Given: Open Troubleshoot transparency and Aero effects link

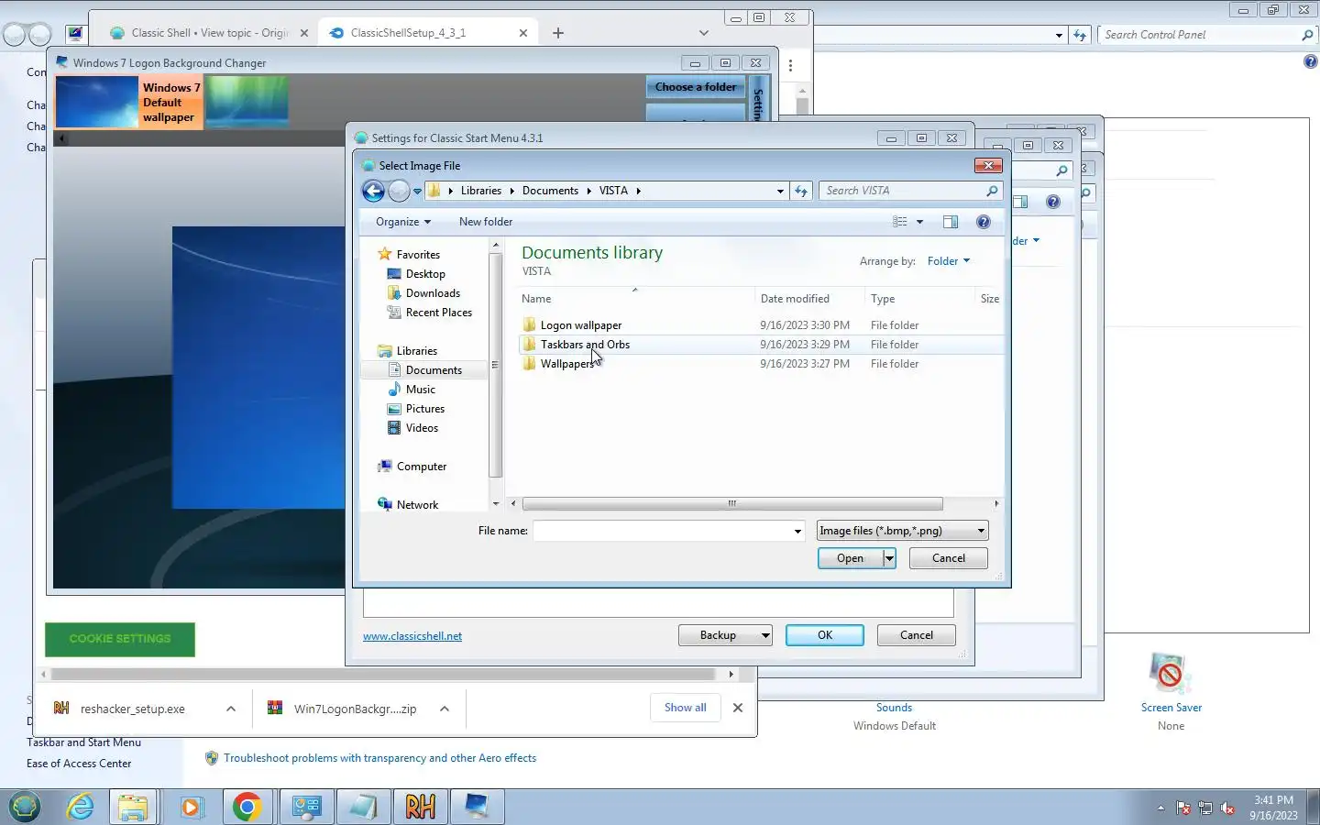Looking at the screenshot, I should [379, 758].
